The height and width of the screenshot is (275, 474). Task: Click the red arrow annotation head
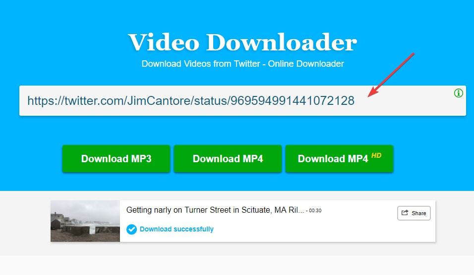(373, 92)
